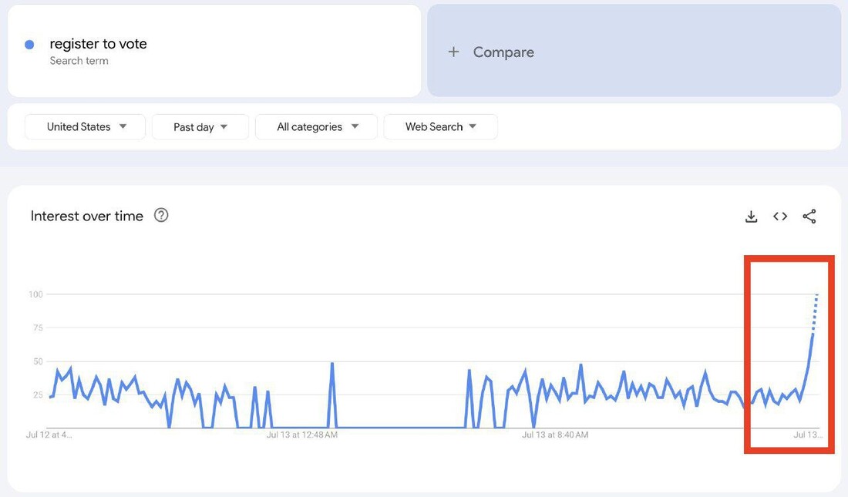Click the Search term subtitle text
Viewport: 848px width, 497px height.
coord(79,61)
